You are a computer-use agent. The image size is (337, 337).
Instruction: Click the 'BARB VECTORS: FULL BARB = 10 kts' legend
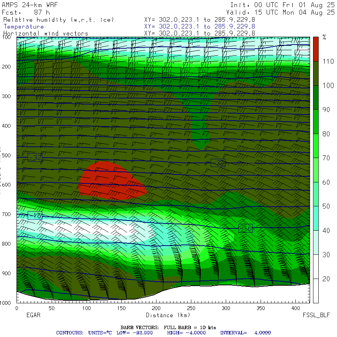(168, 328)
